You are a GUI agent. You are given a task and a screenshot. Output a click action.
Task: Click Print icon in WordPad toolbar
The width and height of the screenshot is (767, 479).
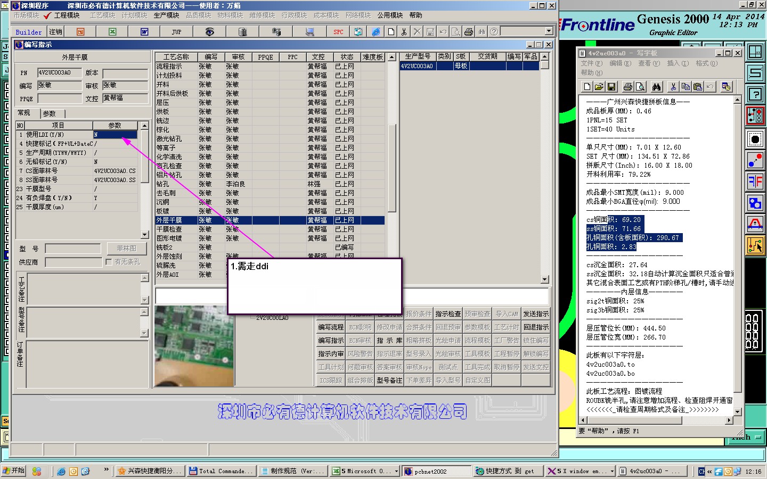[628, 86]
